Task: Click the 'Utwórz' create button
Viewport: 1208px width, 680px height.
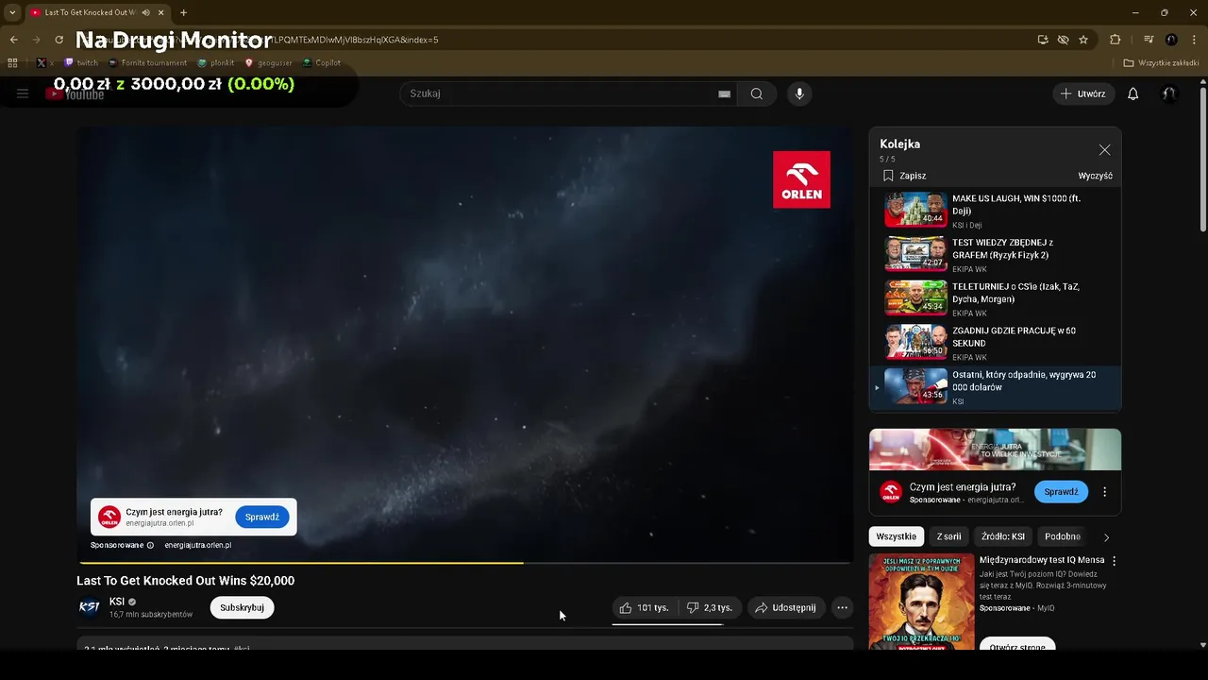Action: pos(1083,93)
